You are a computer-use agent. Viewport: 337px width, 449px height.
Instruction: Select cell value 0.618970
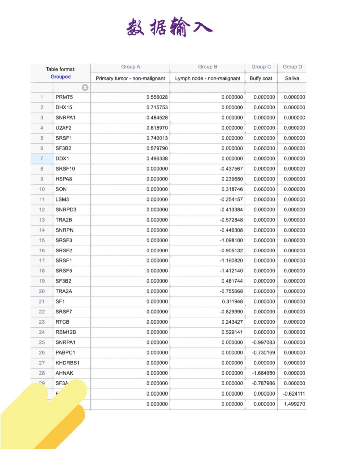(157, 128)
